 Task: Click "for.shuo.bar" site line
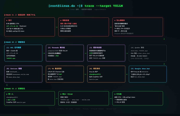pyautogui.click(x=138, y=77)
